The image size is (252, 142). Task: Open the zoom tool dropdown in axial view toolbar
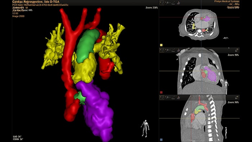point(170,3)
